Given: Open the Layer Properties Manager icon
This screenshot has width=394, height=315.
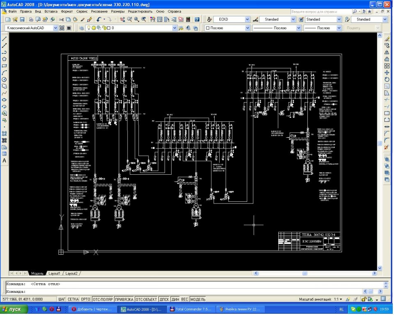Looking at the screenshot, I should (81, 28).
